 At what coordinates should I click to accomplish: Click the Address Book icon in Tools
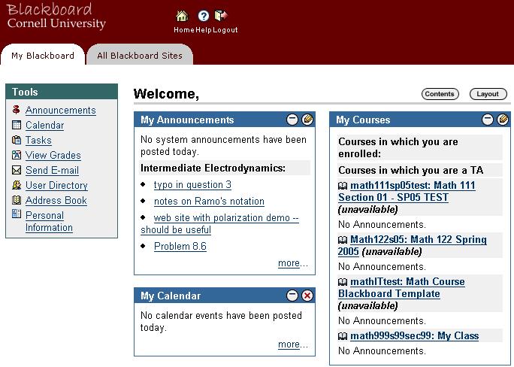point(16,200)
